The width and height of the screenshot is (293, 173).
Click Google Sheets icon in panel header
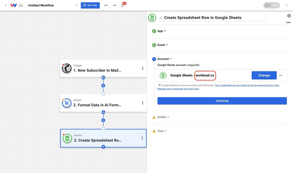[152, 17]
